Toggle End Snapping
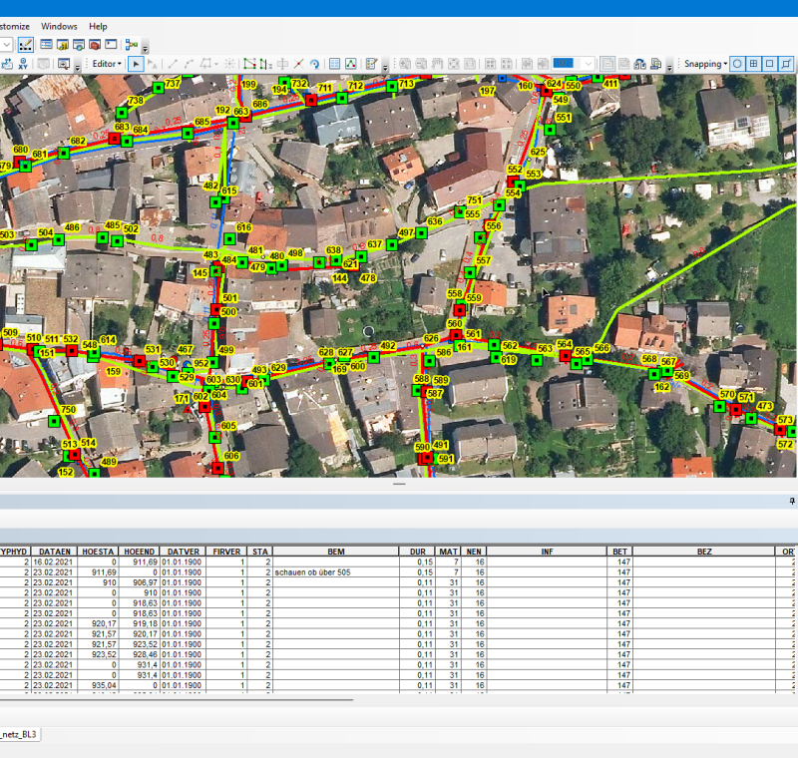 754,64
